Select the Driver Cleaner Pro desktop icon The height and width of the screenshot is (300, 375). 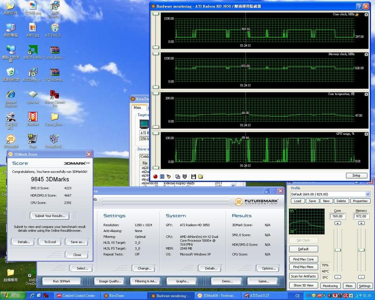click(55, 98)
